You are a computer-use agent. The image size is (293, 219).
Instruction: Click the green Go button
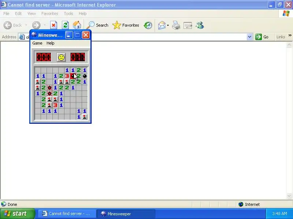(262, 37)
